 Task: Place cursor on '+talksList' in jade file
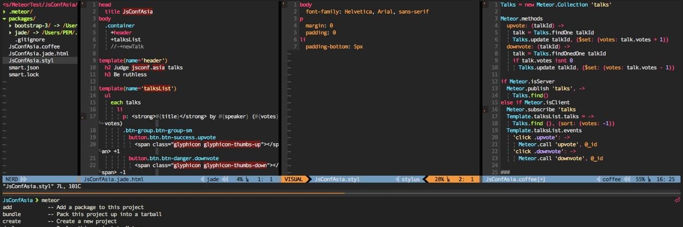tap(125, 40)
